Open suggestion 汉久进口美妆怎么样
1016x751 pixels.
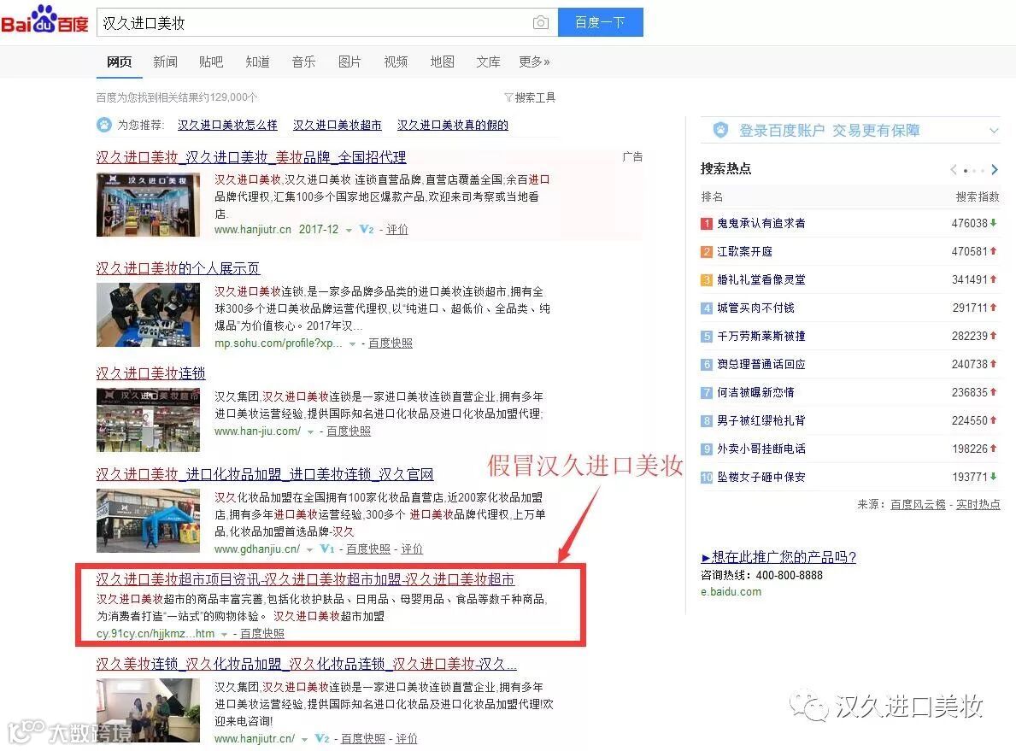(227, 125)
